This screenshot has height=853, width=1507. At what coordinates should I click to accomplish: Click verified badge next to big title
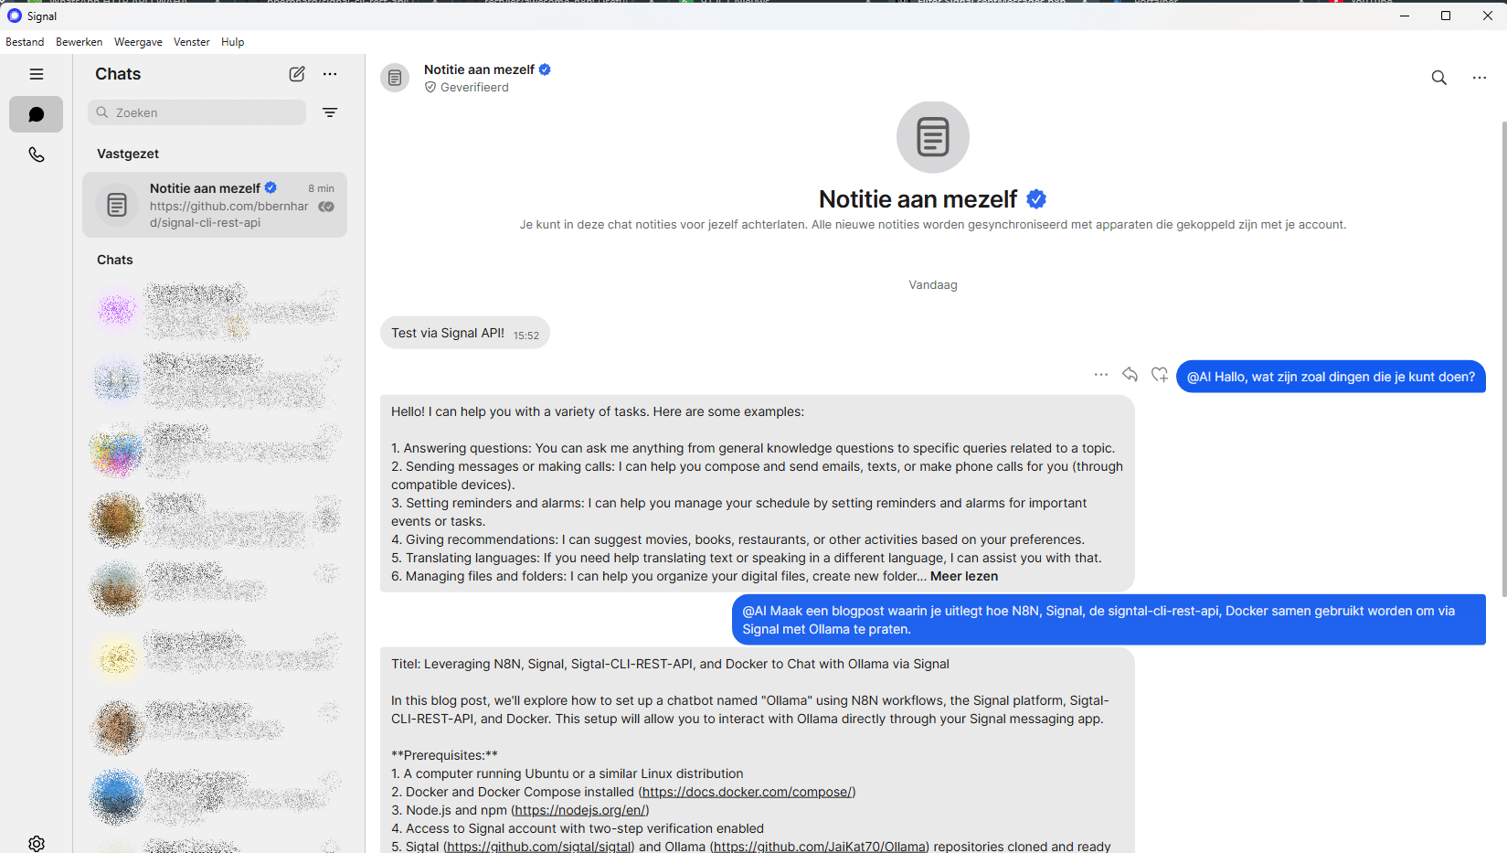(1036, 198)
